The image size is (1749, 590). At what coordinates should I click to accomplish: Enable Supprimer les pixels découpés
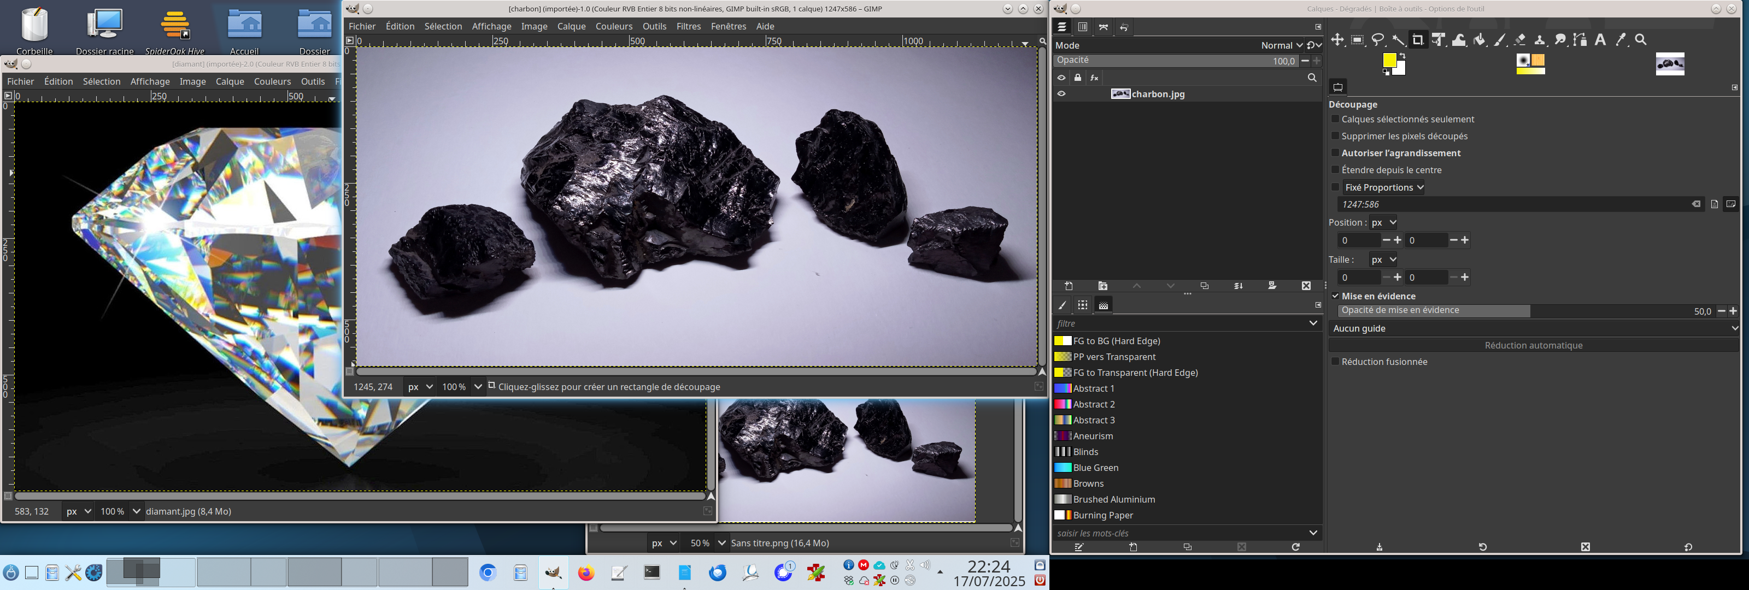tap(1335, 136)
